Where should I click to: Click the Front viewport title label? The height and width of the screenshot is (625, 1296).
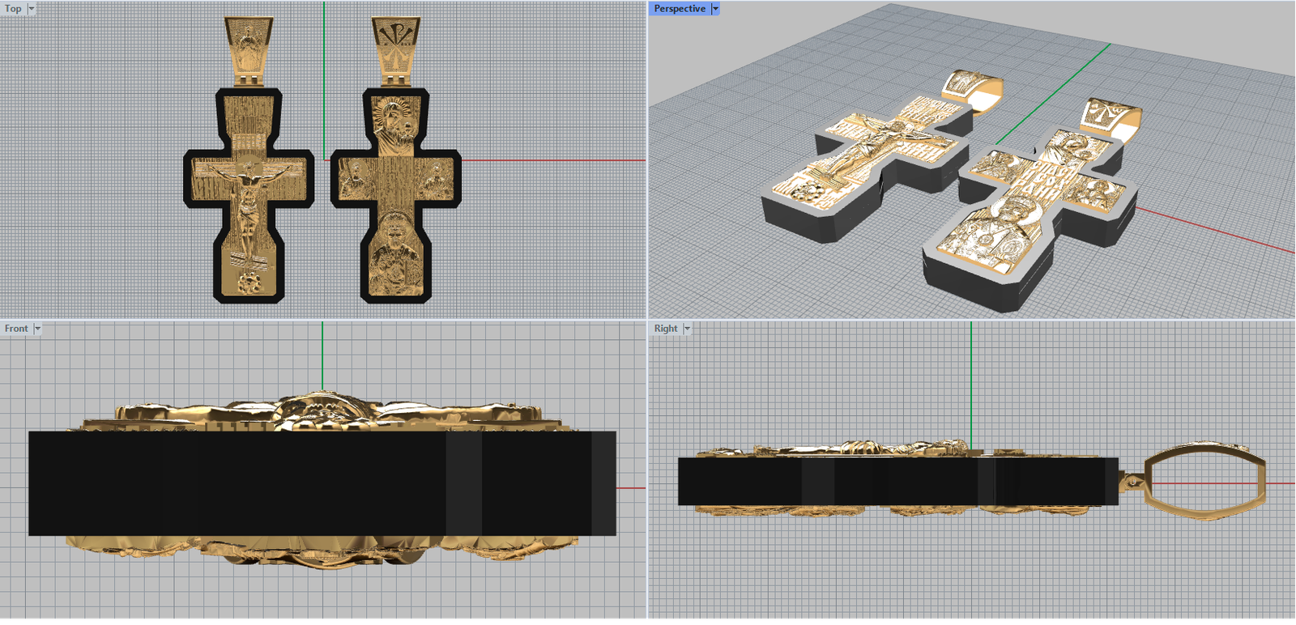point(15,329)
